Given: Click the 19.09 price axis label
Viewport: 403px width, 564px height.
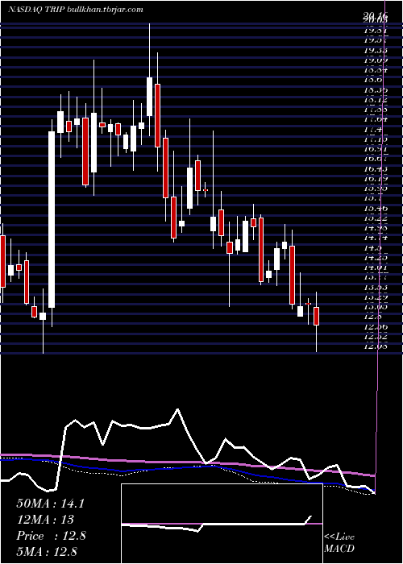Looking at the screenshot, I should tap(375, 60).
